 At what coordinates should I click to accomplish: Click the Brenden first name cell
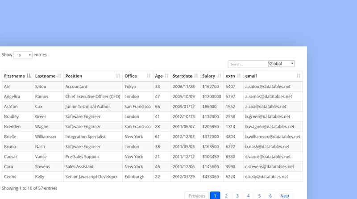pos(17,127)
